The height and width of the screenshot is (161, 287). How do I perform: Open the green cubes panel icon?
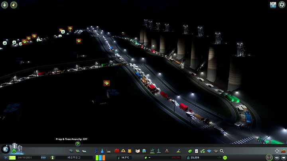(x=202, y=151)
